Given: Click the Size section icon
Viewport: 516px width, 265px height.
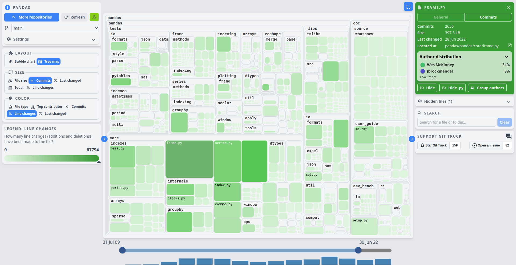Looking at the screenshot, I should [x=11, y=72].
